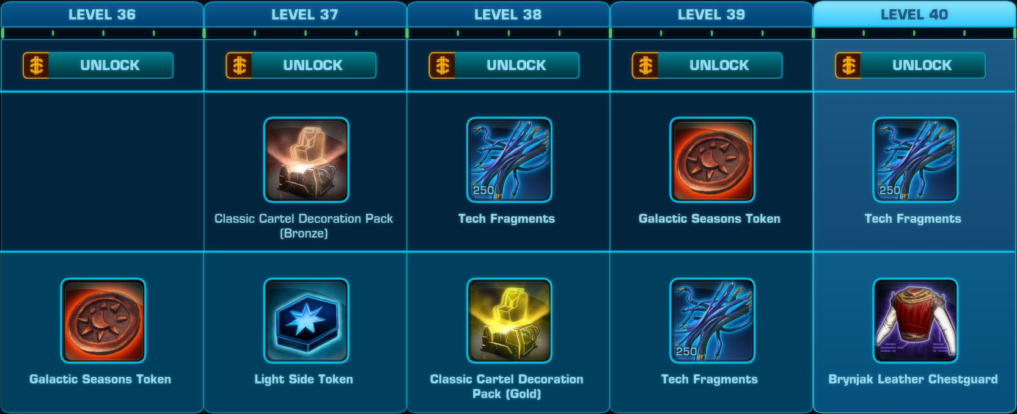Select the Level 36 header tab
Viewport: 1017px width, 414px height.
tap(102, 14)
